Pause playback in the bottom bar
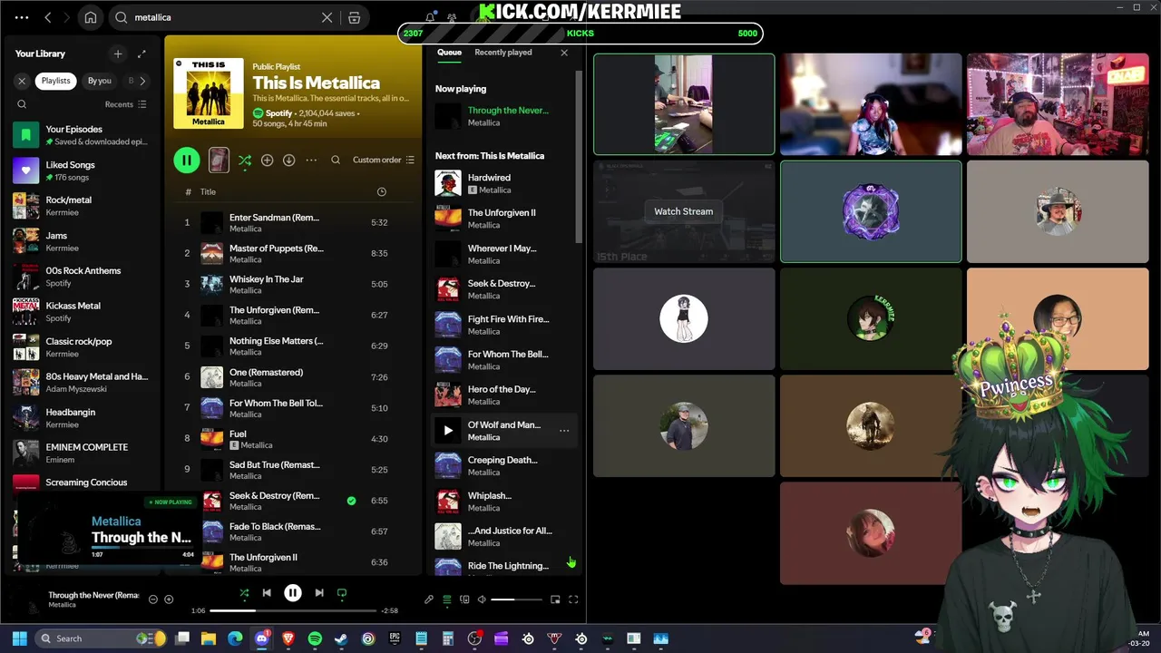This screenshot has height=653, width=1161. [x=293, y=593]
